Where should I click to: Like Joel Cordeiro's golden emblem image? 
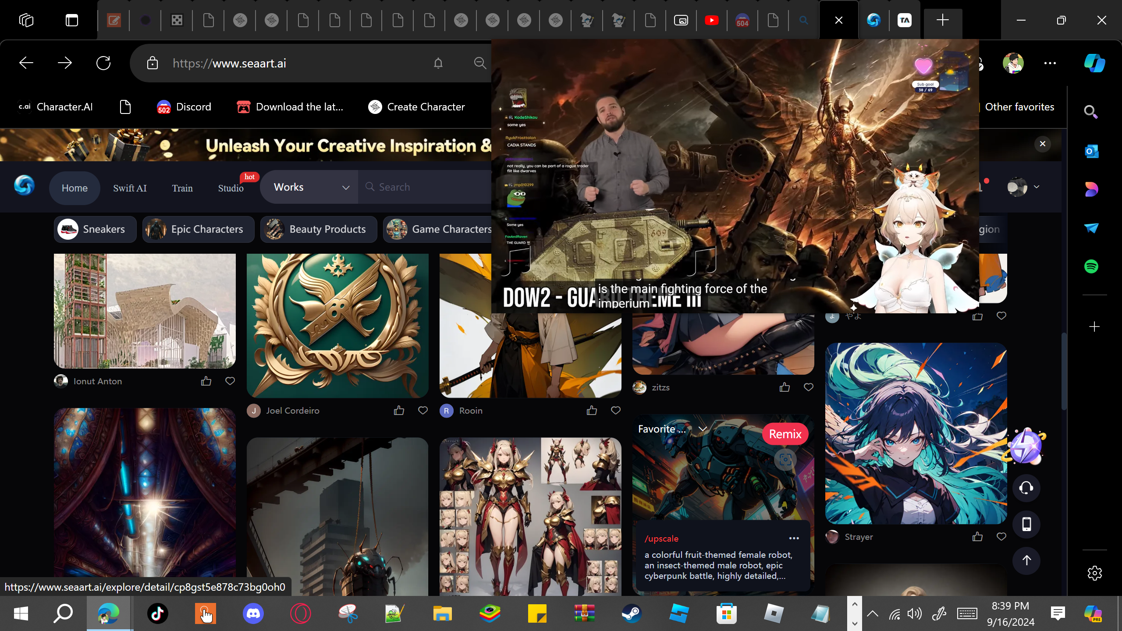tap(399, 411)
